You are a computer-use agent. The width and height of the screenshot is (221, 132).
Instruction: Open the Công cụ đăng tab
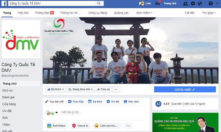coord(97,13)
